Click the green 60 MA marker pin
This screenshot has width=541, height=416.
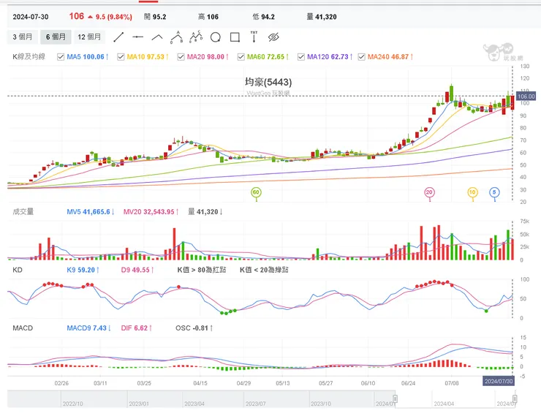[256, 193]
